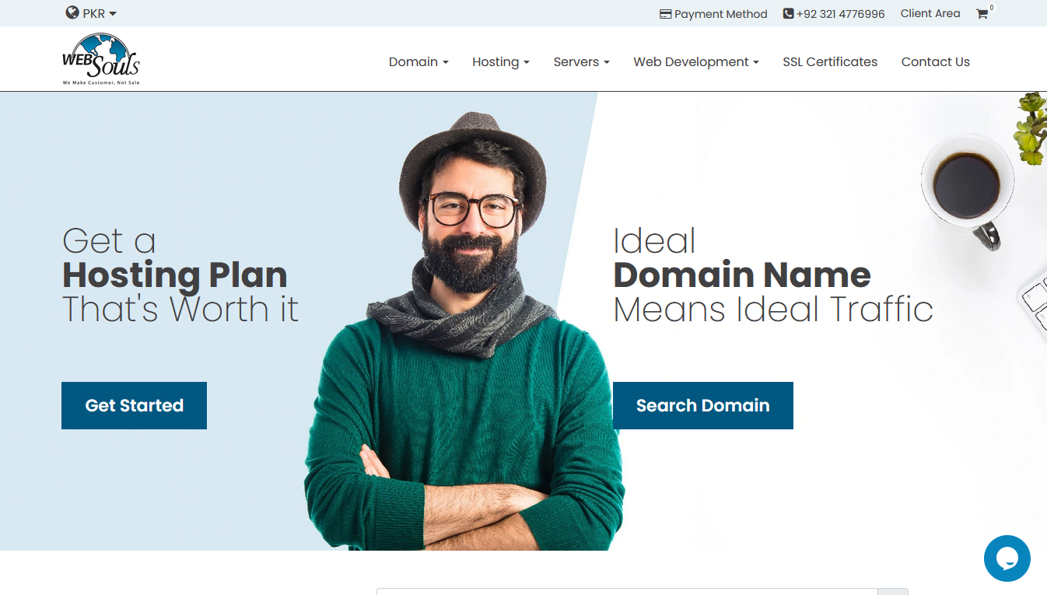
Task: Expand the Domain menu
Action: click(418, 61)
